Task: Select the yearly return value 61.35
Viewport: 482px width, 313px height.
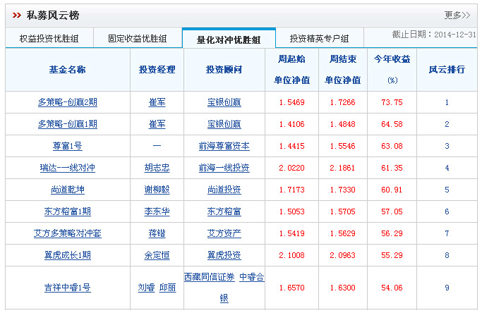Action: (x=392, y=168)
